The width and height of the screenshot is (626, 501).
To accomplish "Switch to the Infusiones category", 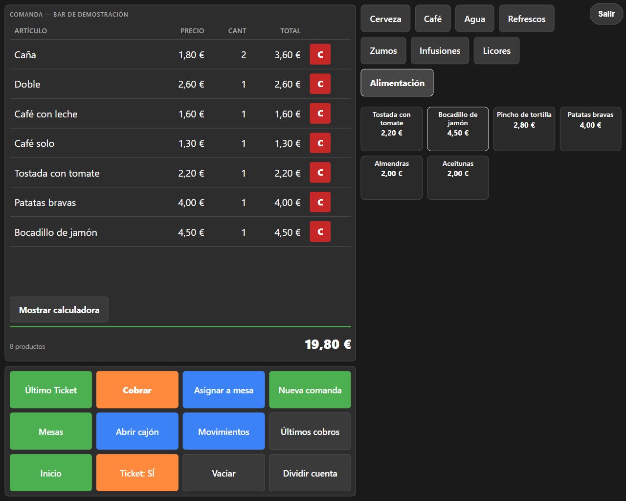I will pyautogui.click(x=440, y=50).
